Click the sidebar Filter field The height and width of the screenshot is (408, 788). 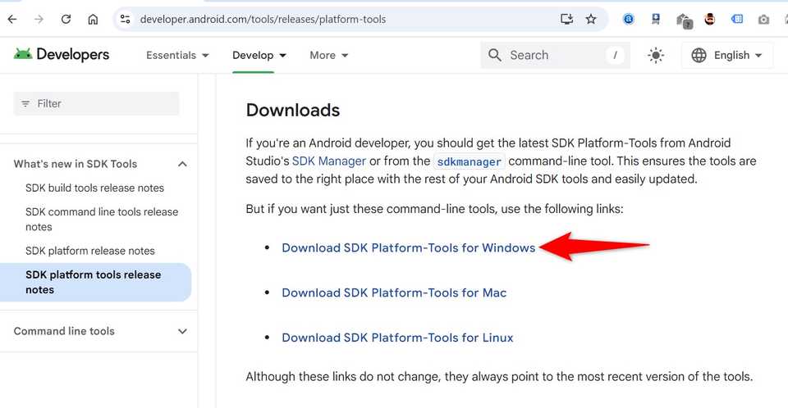[97, 103]
